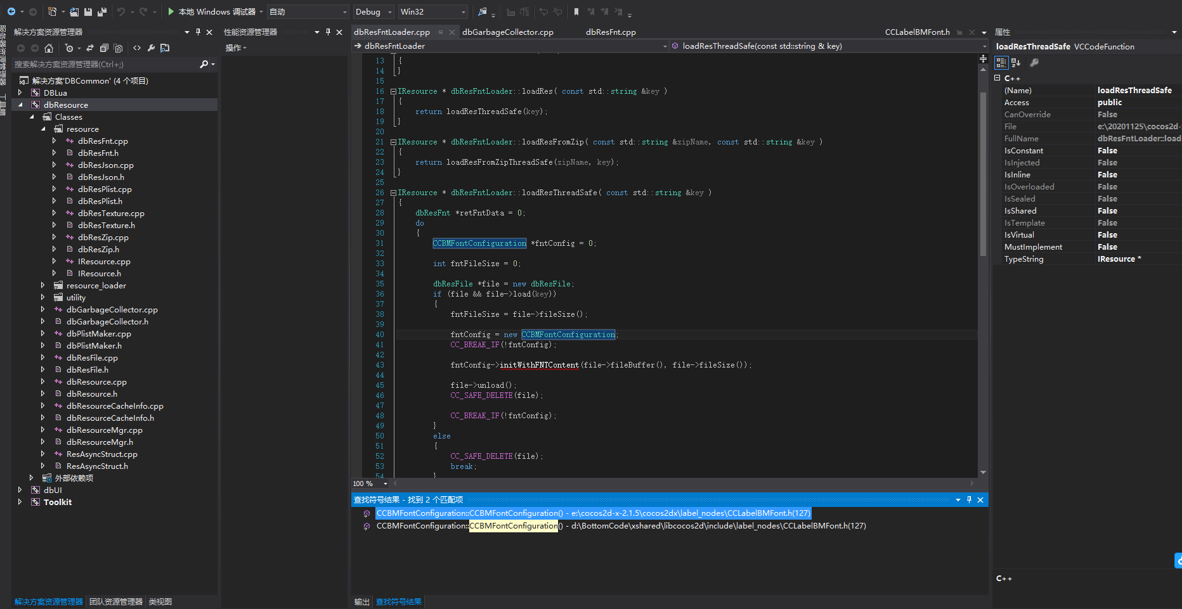This screenshot has height=609, width=1182.
Task: Open the Debug configuration dropdown
Action: 373,11
